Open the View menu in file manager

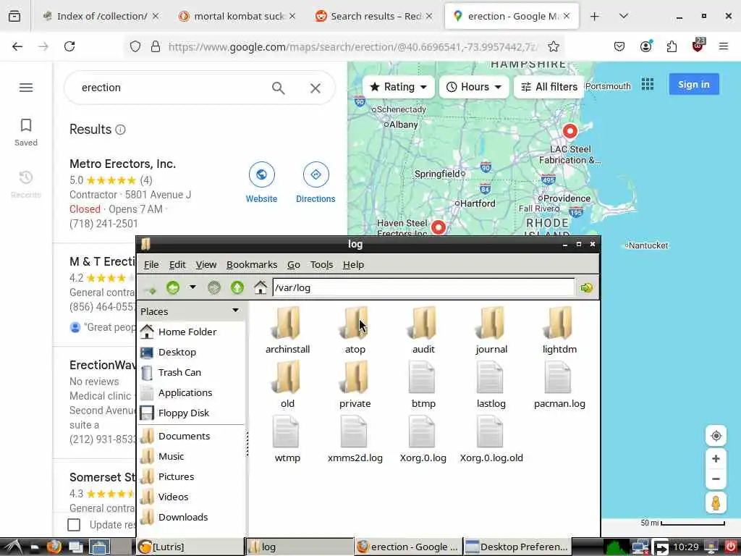point(206,265)
